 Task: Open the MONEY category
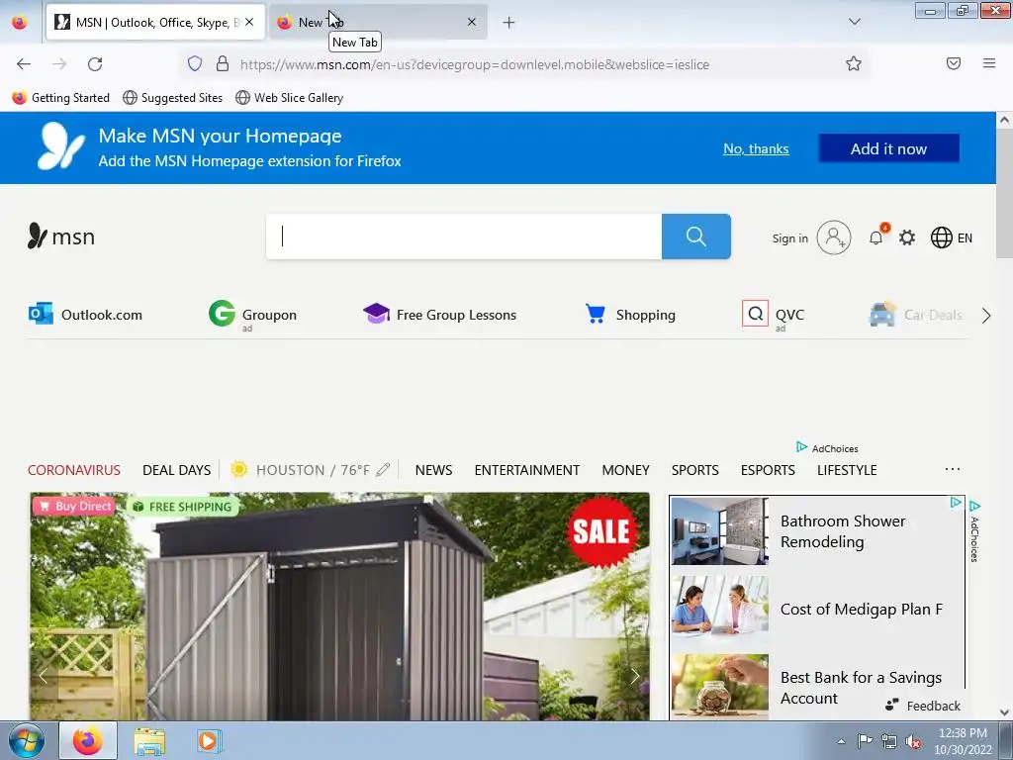coord(625,470)
